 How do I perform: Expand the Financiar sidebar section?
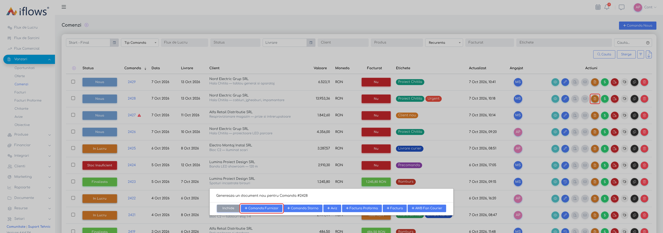pyautogui.click(x=29, y=145)
